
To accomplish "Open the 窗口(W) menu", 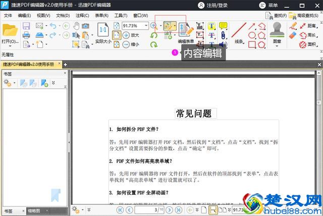I will (x=141, y=16).
